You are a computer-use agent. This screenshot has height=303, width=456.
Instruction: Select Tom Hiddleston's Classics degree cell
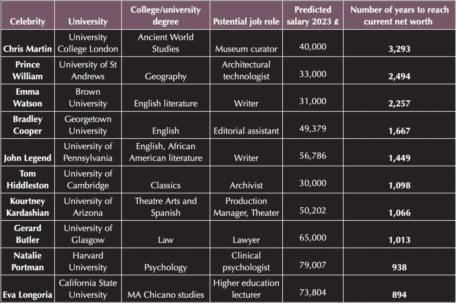(x=166, y=185)
